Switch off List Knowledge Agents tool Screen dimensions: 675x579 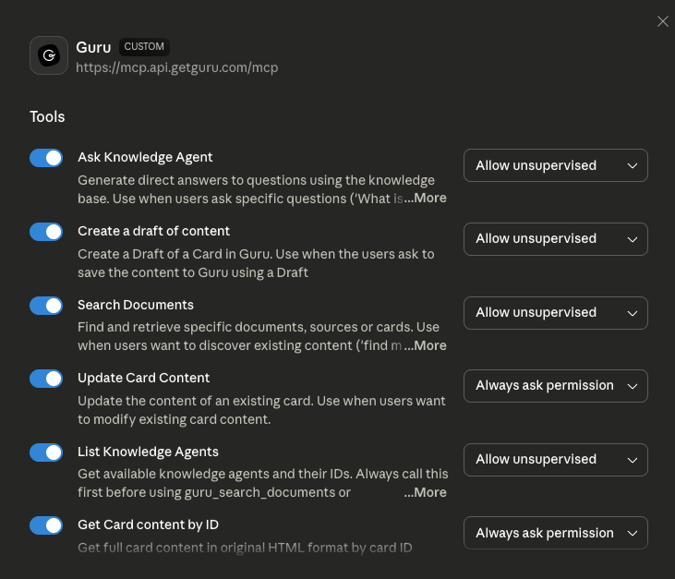coord(46,452)
